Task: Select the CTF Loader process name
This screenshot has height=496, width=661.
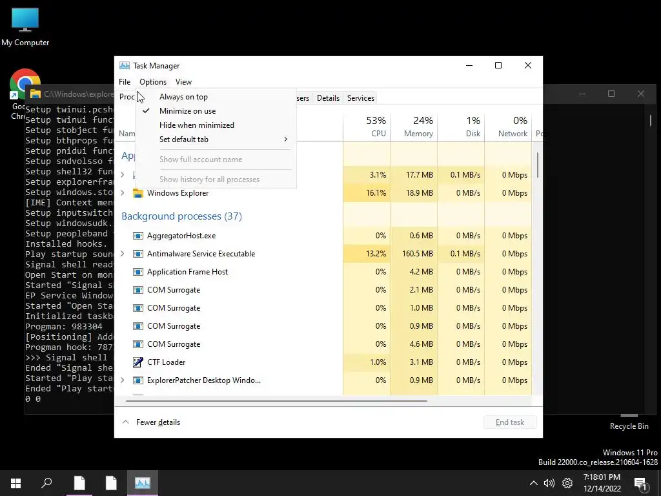Action: 166,362
